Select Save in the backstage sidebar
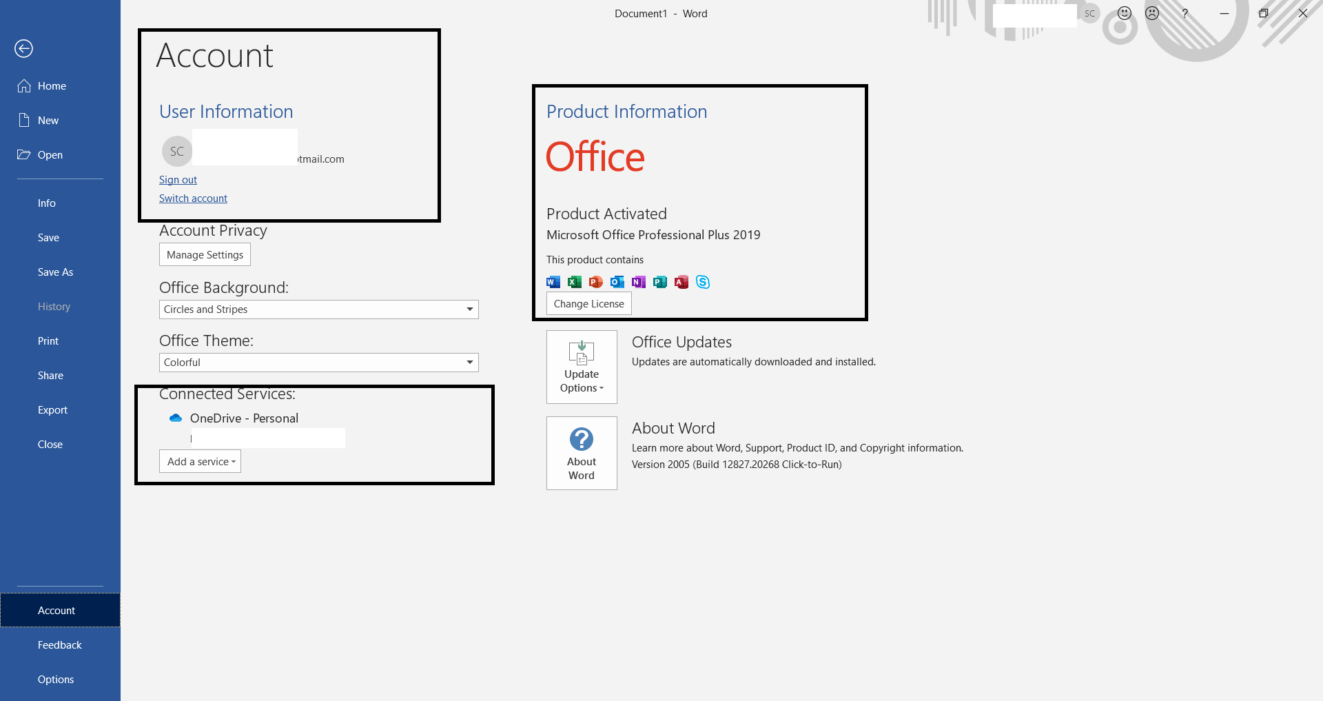 48,237
